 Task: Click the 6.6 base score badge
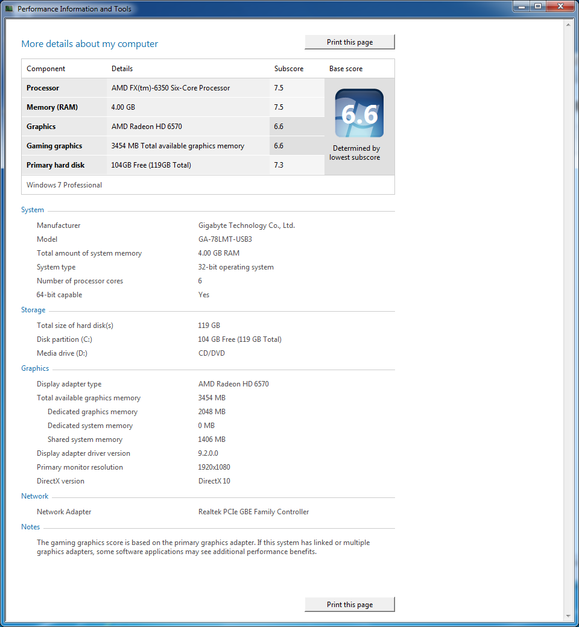pos(359,113)
